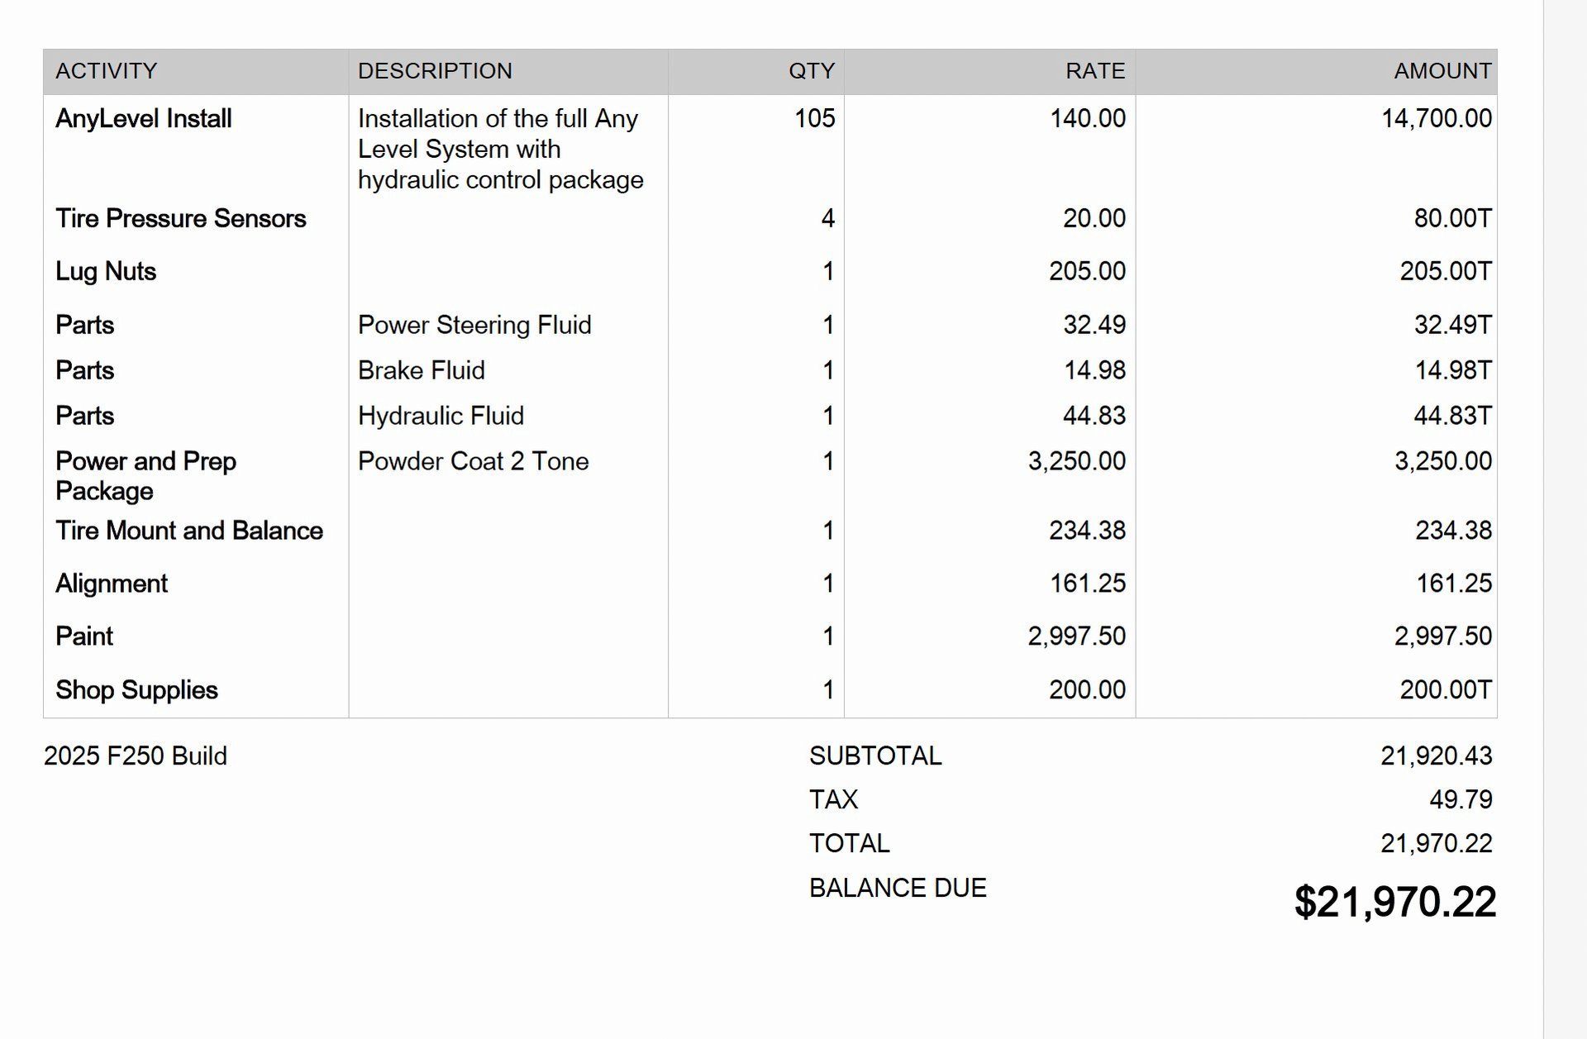Image resolution: width=1587 pixels, height=1039 pixels.
Task: Click the Hydraulic Fluid description
Action: [441, 416]
